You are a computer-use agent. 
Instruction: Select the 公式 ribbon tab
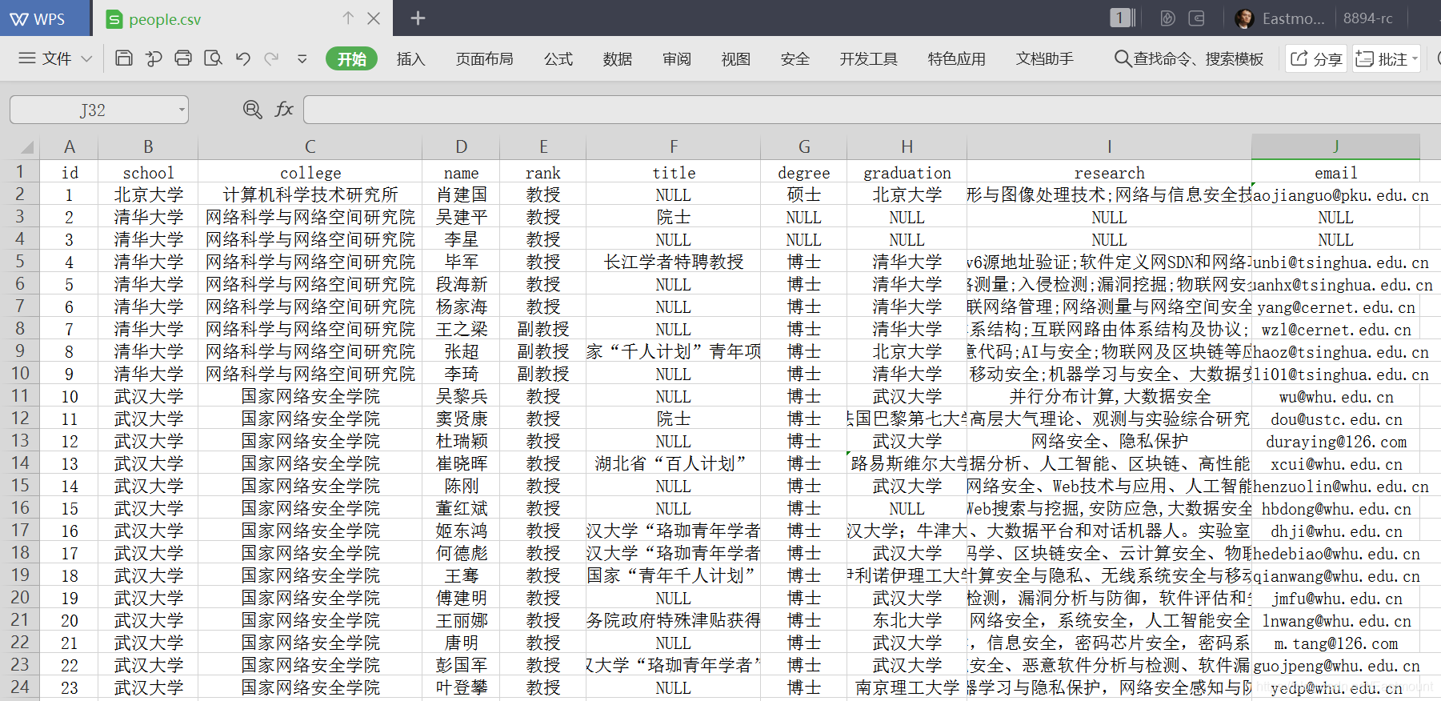click(558, 58)
